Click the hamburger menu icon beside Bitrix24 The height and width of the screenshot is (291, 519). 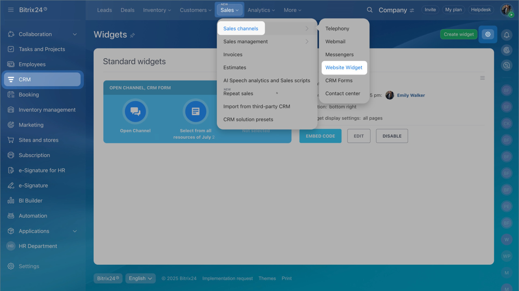coord(11,10)
